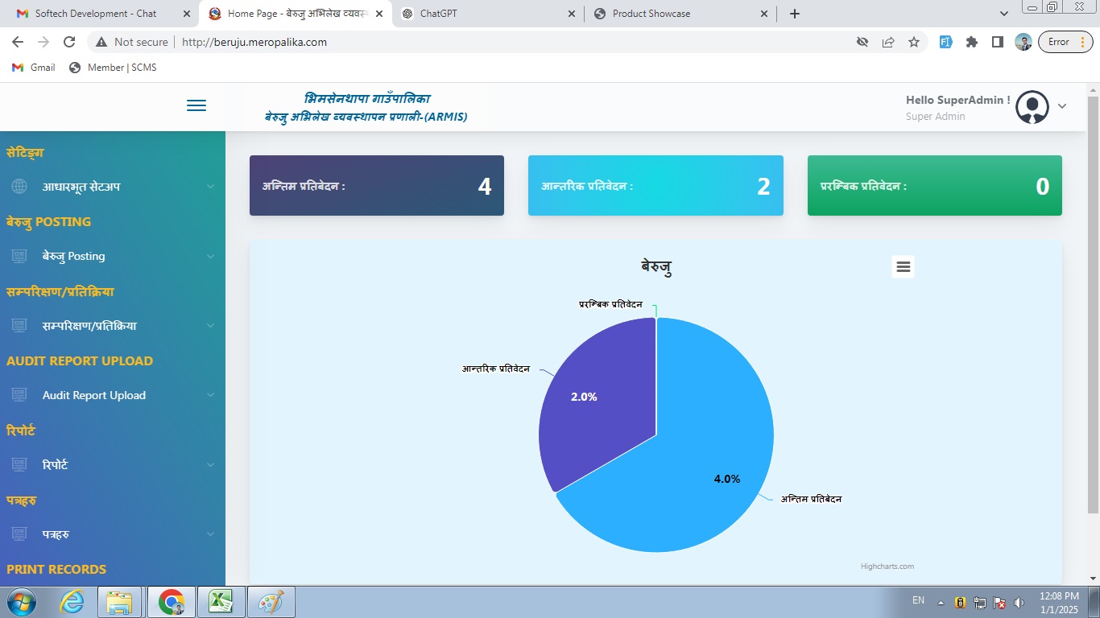1100x618 pixels.
Task: Launch Paint from the taskbar
Action: click(271, 601)
